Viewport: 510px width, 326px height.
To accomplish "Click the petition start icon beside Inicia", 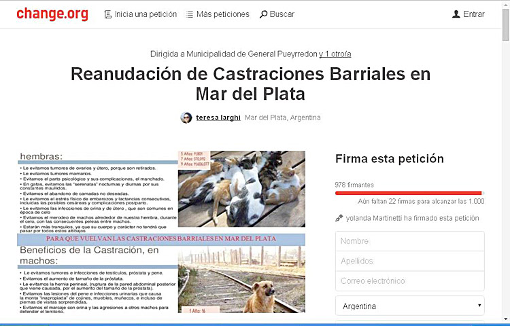I will pyautogui.click(x=108, y=14).
